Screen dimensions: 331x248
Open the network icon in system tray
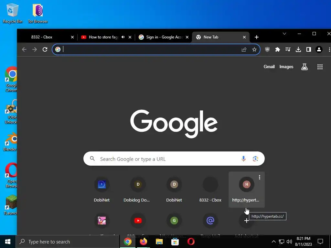tap(282, 242)
